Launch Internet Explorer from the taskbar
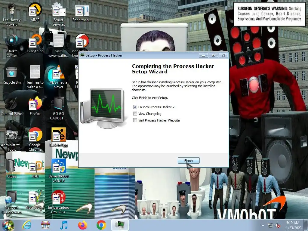The width and height of the screenshot is (308, 231). 27,225
